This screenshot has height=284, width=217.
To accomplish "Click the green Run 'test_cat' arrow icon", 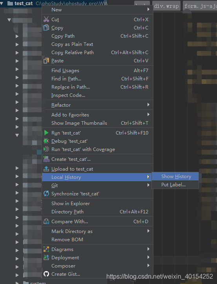I will pos(46,133).
